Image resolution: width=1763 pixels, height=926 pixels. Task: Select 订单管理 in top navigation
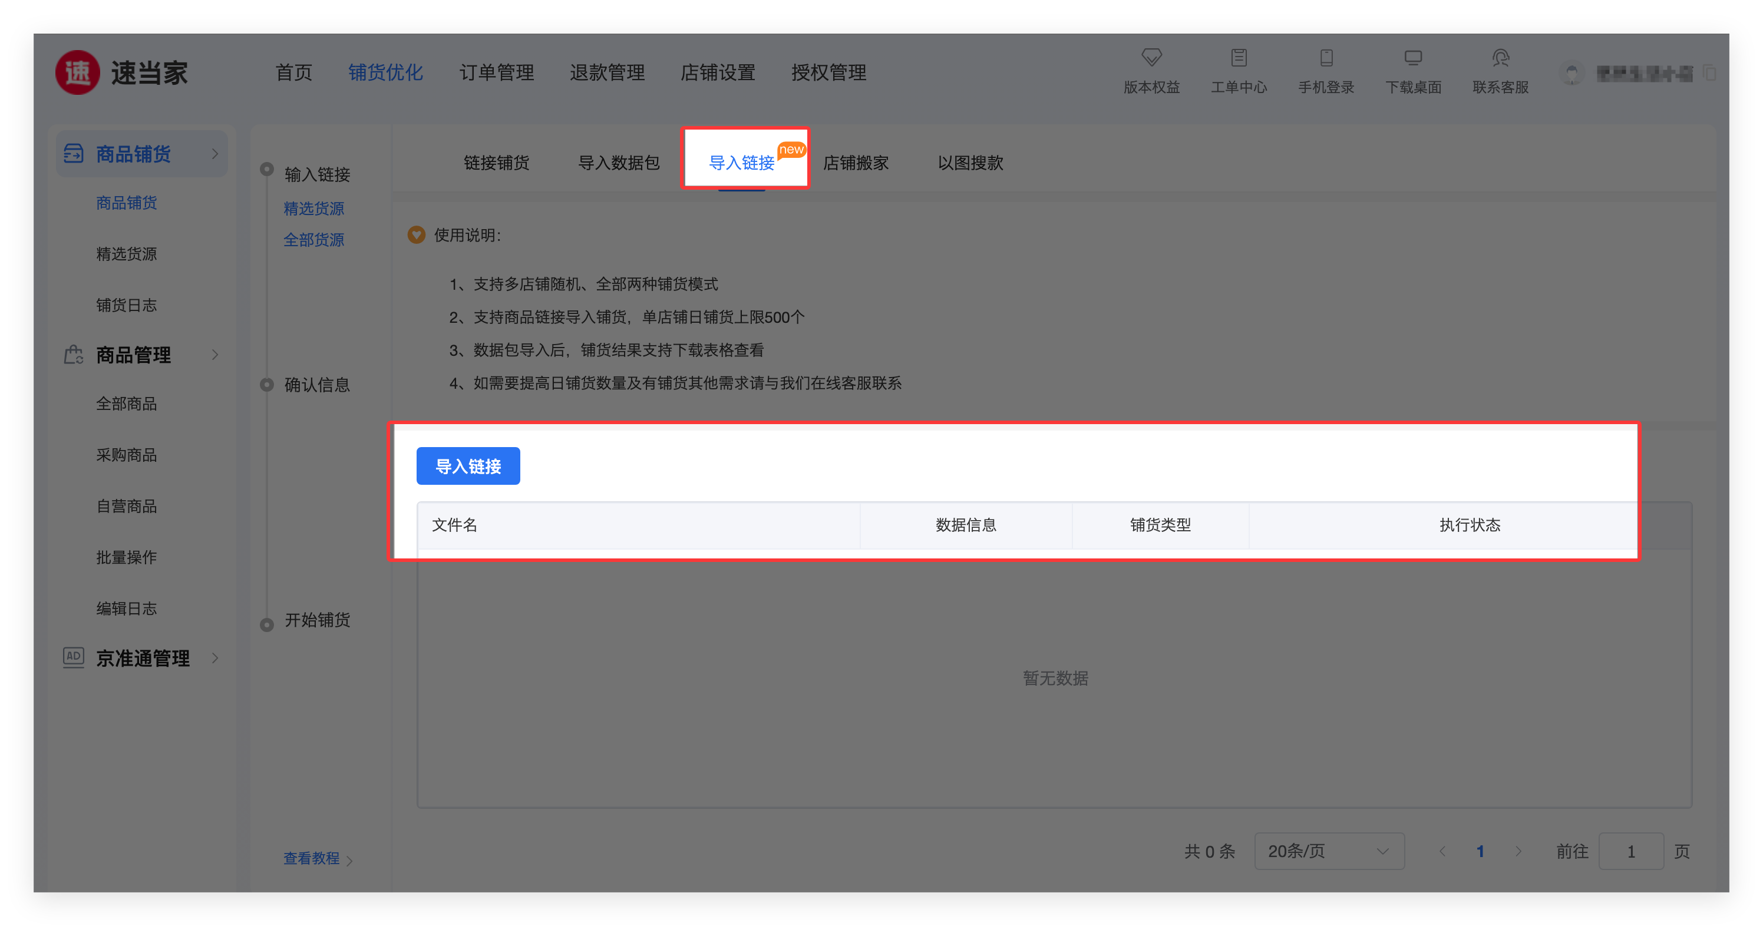click(x=496, y=72)
